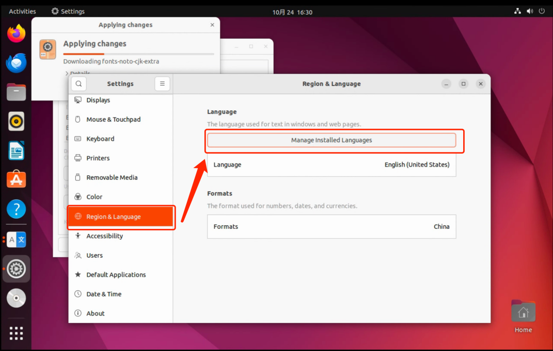The height and width of the screenshot is (351, 553).
Task: Minimize the Settings window
Action: click(x=446, y=84)
